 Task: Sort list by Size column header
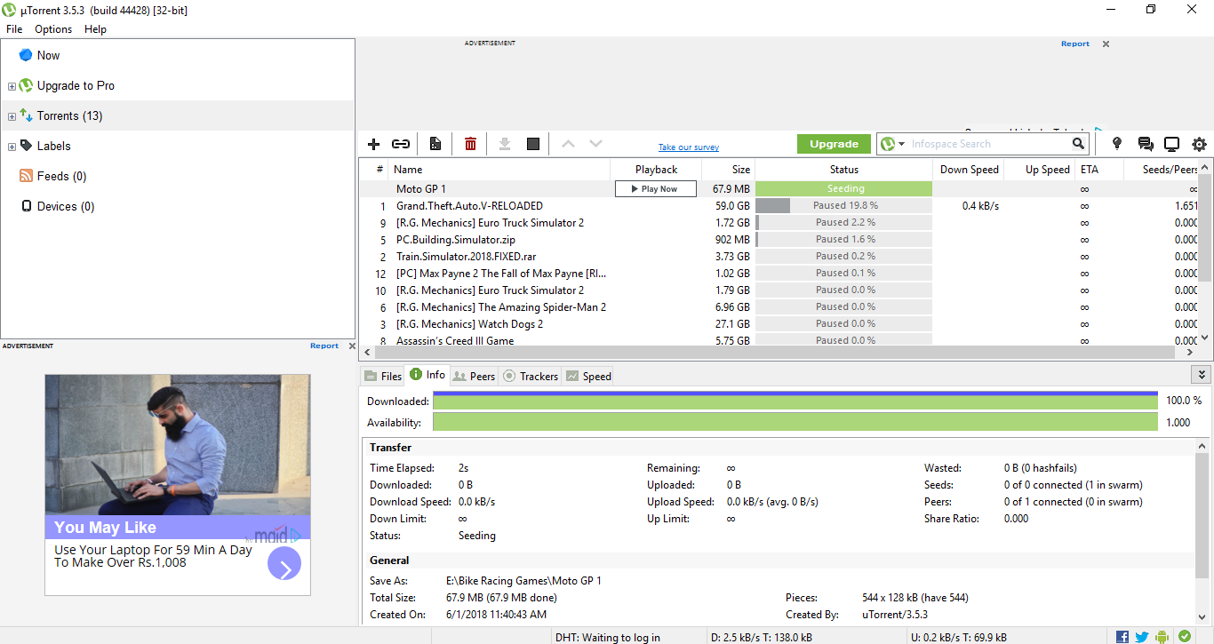click(x=728, y=169)
